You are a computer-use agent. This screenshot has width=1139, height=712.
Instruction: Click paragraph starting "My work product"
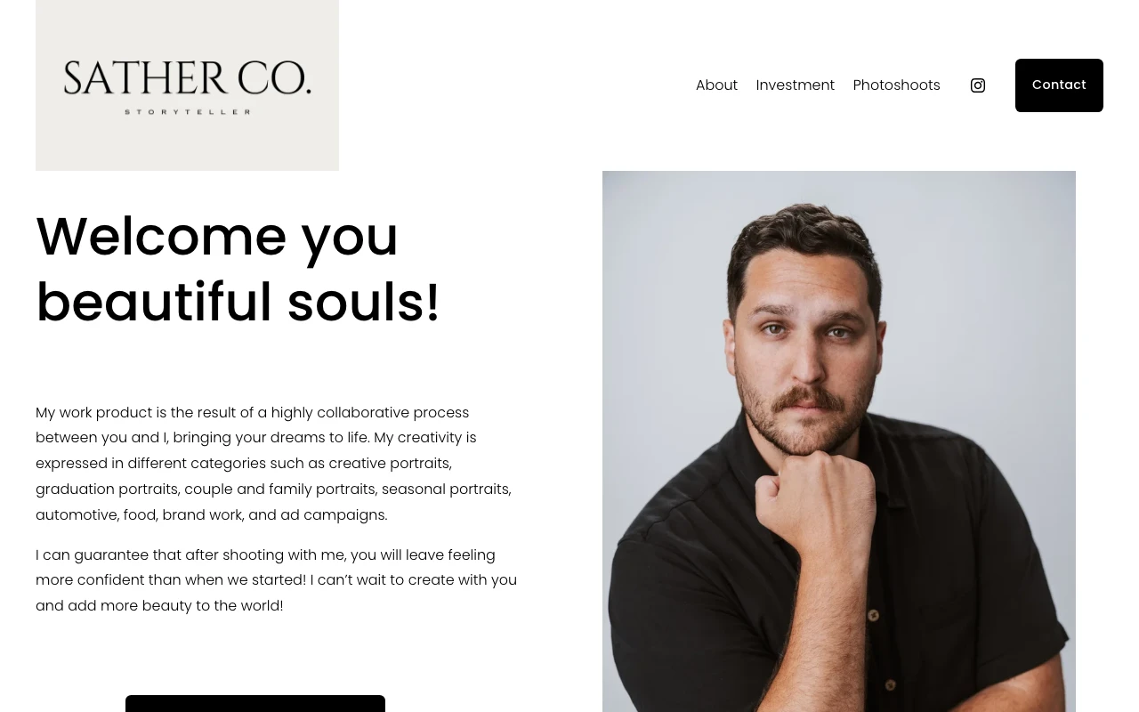click(274, 464)
